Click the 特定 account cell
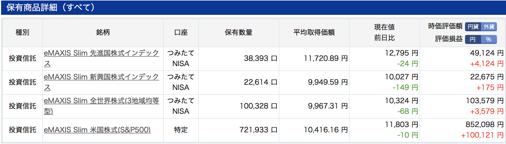The width and height of the screenshot is (506, 144). tap(181, 130)
